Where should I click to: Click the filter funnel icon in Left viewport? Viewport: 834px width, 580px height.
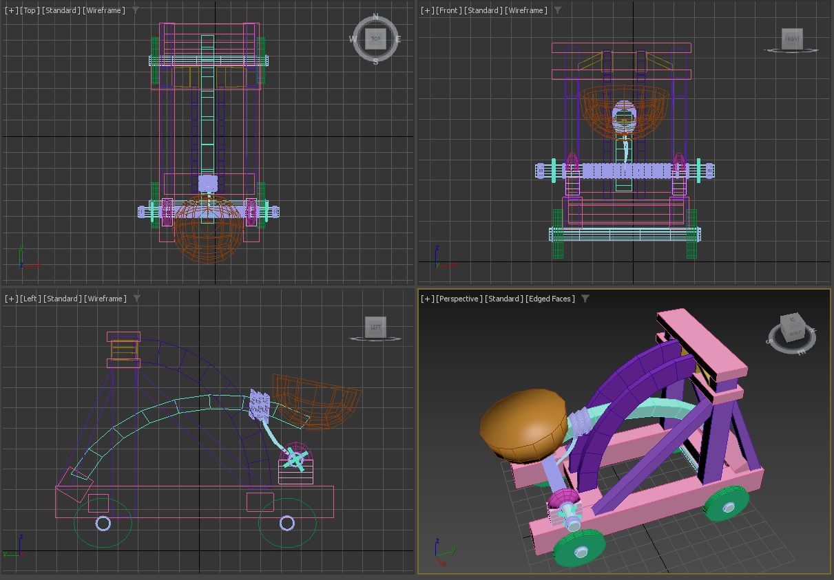pos(136,299)
